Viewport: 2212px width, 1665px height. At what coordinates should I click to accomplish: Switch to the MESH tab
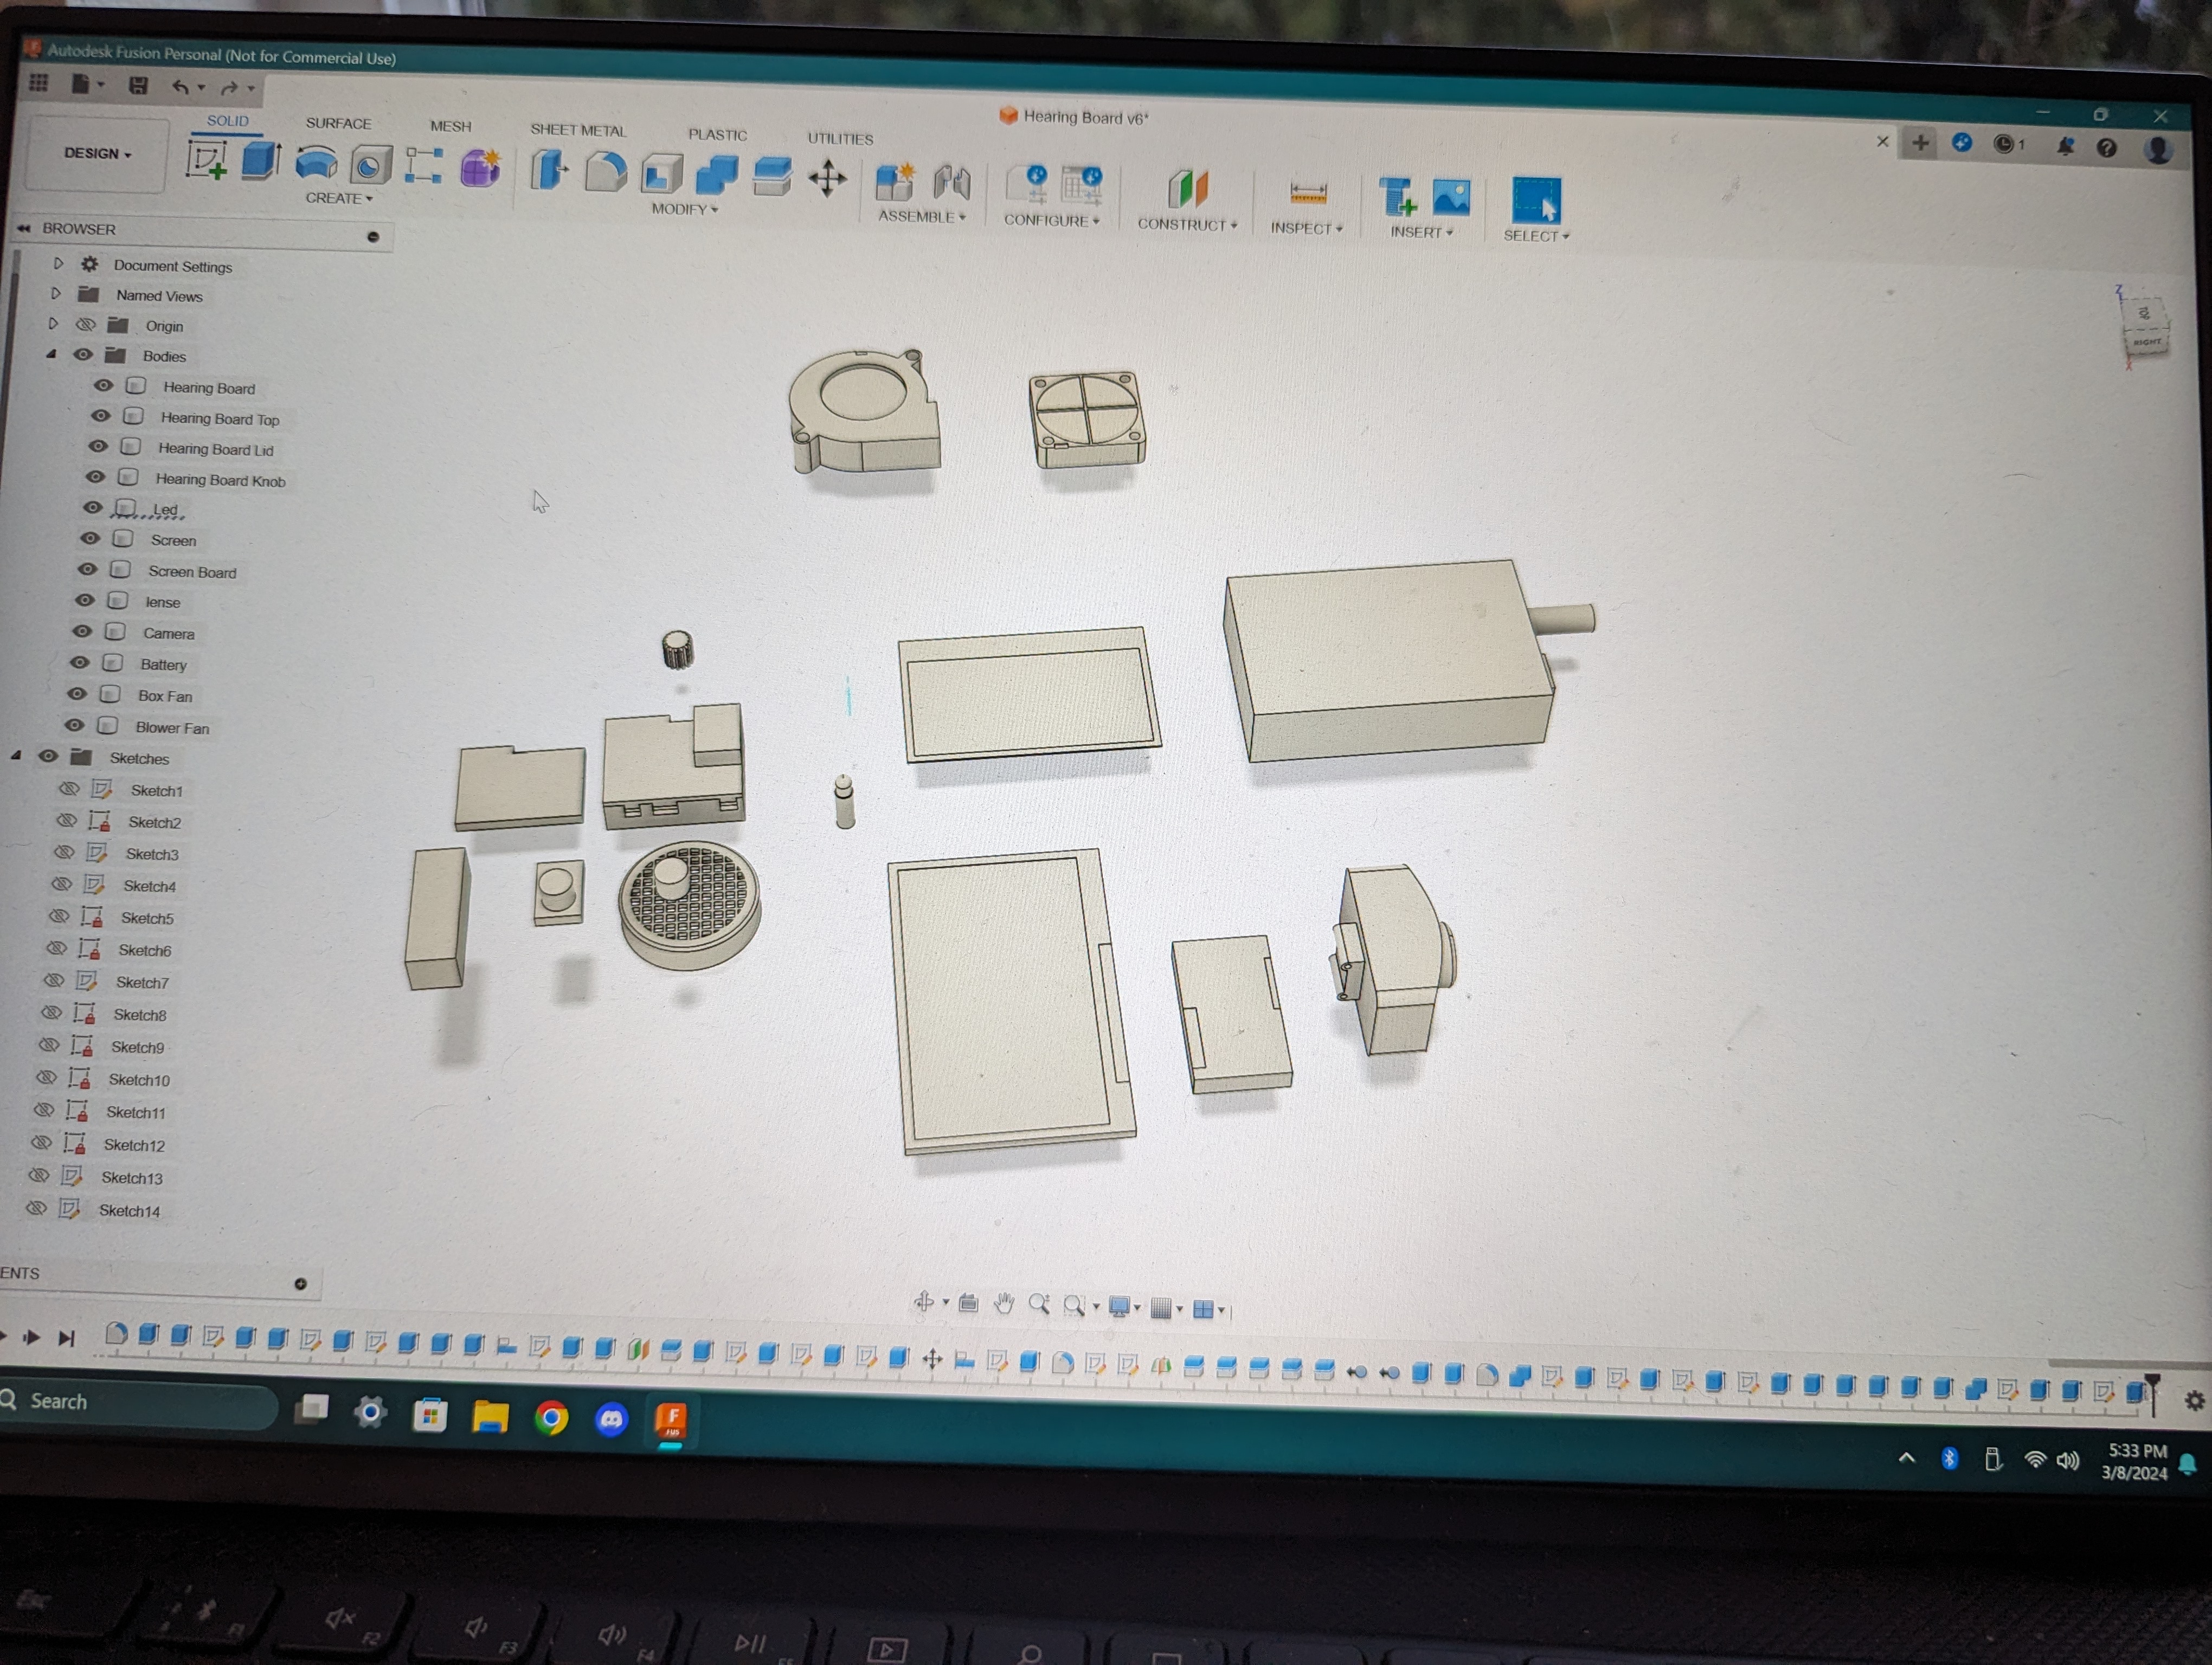click(x=450, y=126)
